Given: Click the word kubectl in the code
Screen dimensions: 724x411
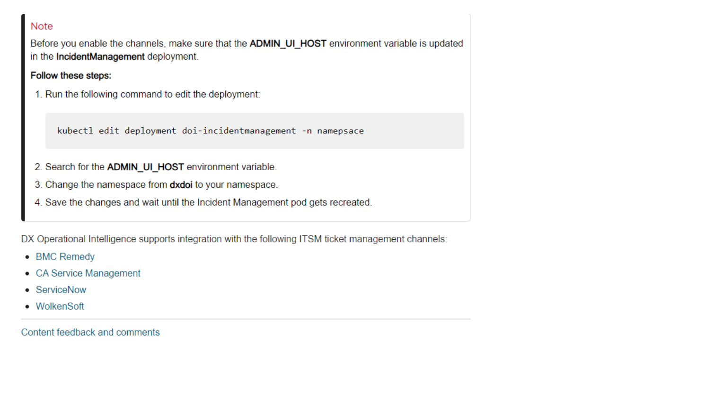Looking at the screenshot, I should (75, 131).
